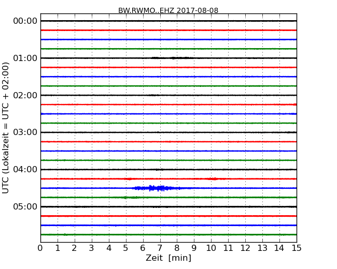Click the 05:00 time label
The height and width of the screenshot is (269, 337).
click(25, 206)
